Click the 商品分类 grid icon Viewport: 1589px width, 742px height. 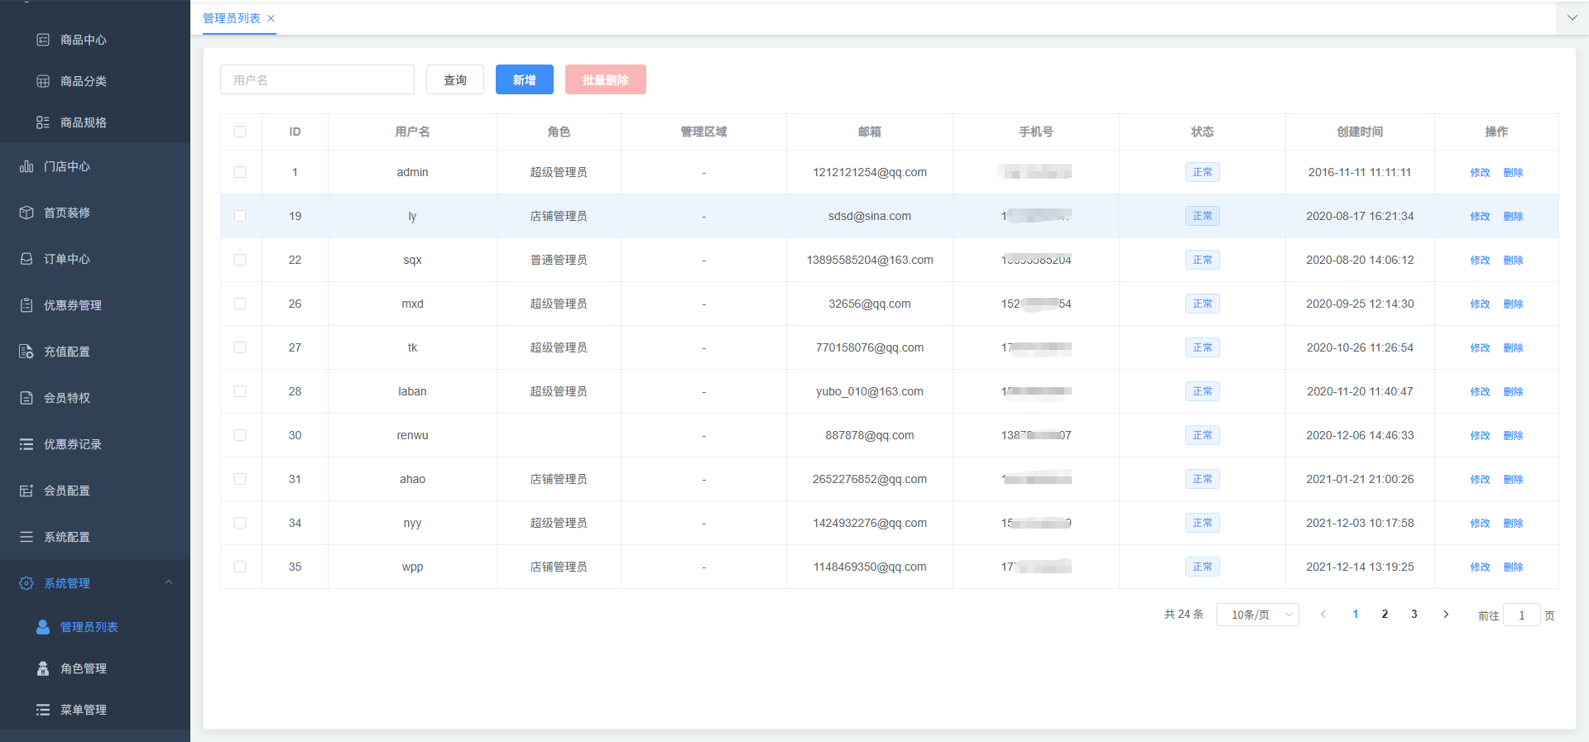(x=43, y=81)
